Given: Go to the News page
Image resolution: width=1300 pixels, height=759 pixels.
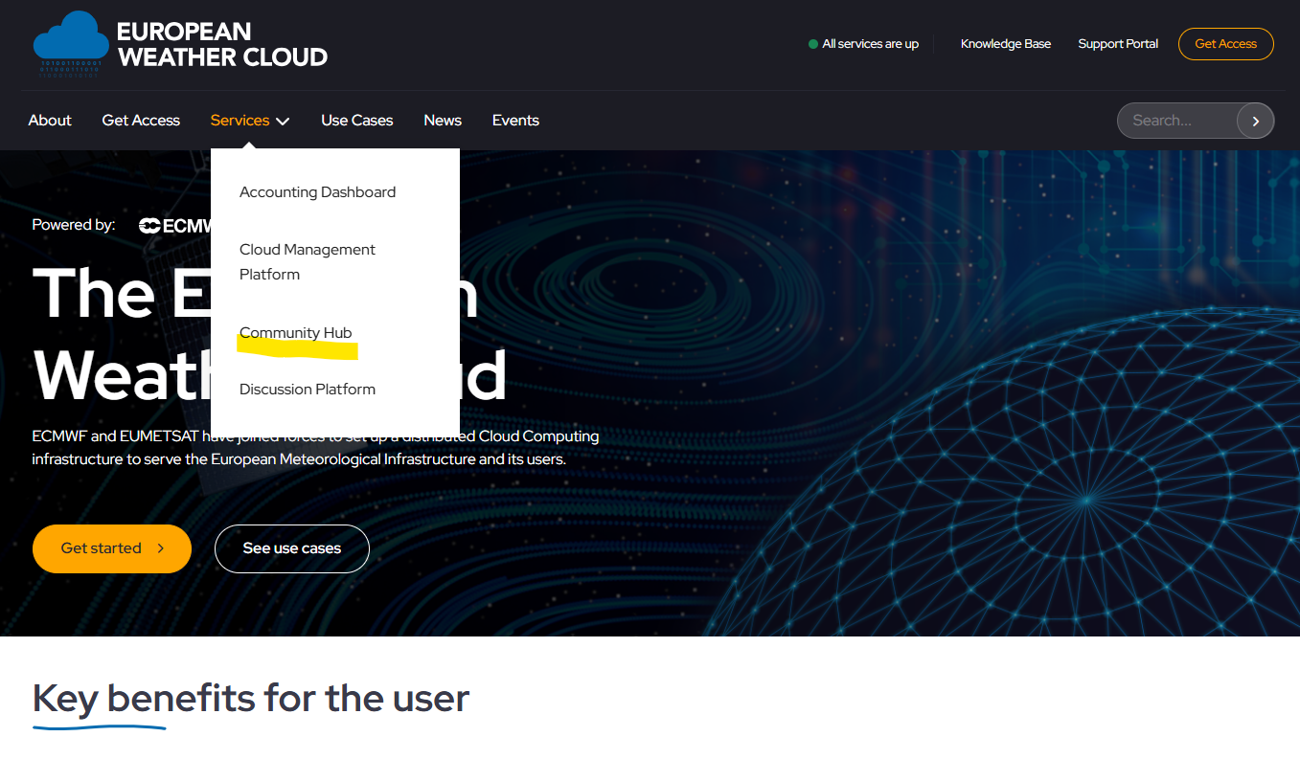Looking at the screenshot, I should point(443,121).
